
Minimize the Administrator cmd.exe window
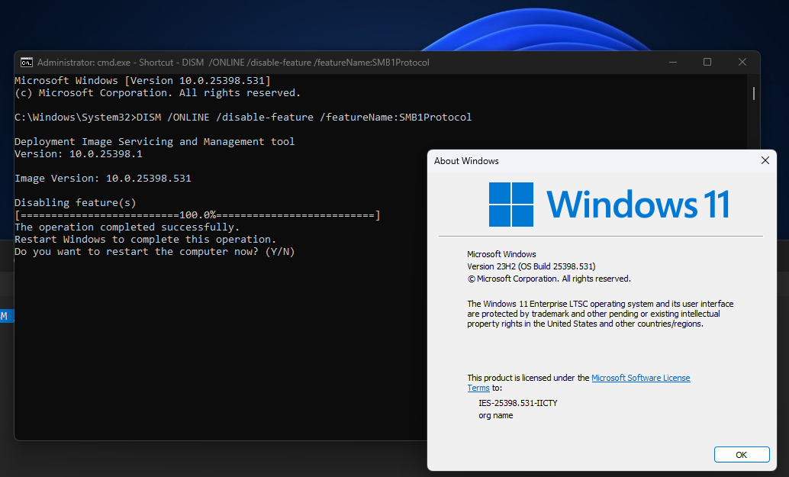673,62
